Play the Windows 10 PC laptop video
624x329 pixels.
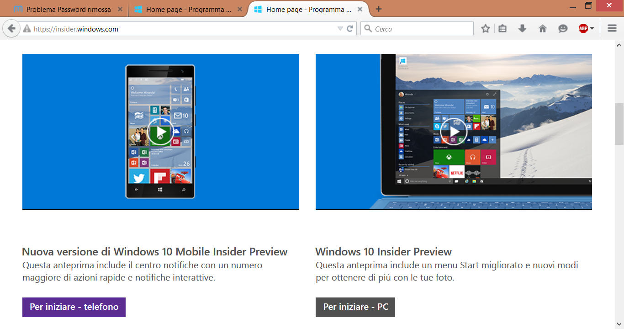click(454, 132)
